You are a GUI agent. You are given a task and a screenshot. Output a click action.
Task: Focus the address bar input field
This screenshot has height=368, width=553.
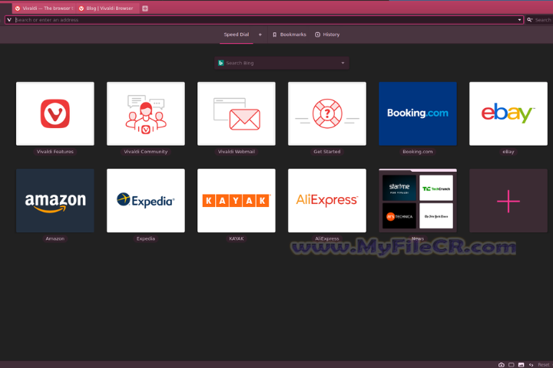pos(264,20)
